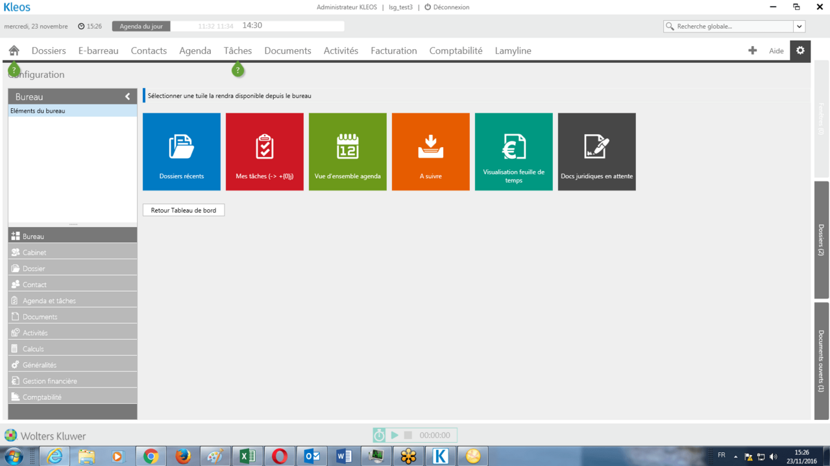
Task: Click the Déconnexion link
Action: tap(447, 7)
